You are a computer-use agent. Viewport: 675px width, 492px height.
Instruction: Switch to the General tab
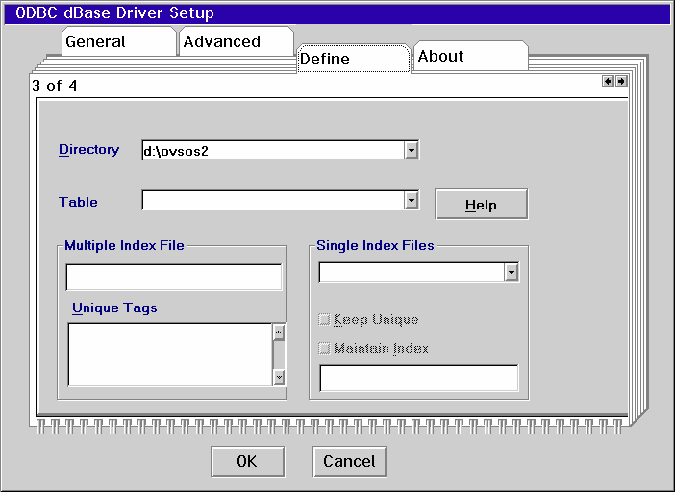119,41
